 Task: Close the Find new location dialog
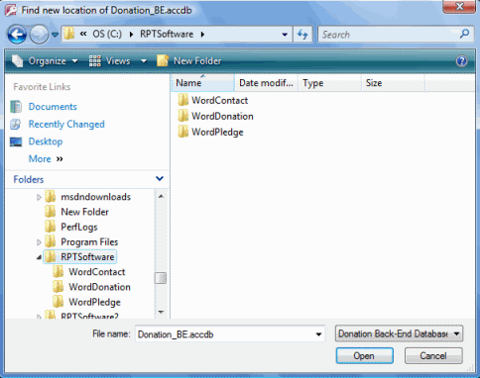tap(459, 6)
